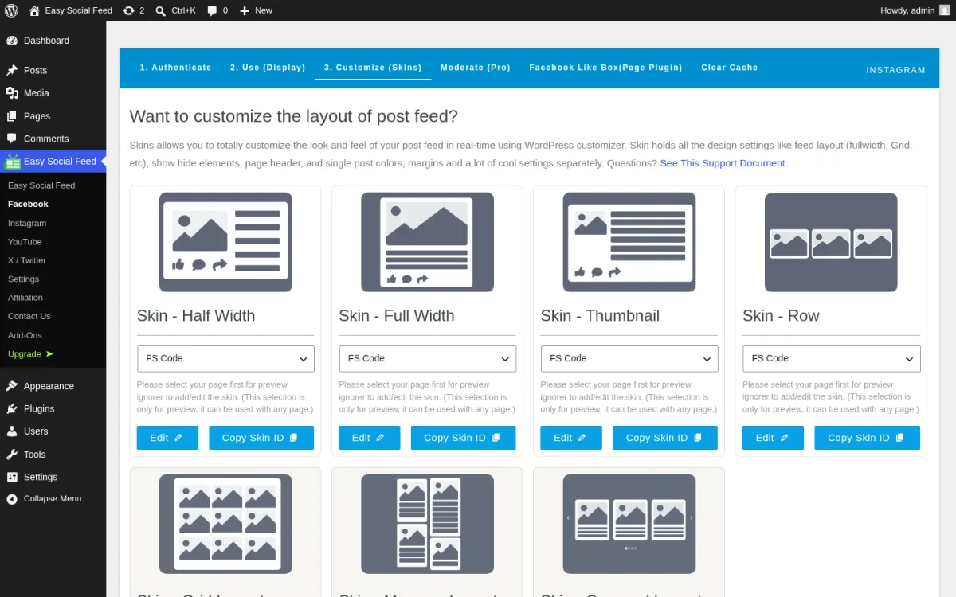The height and width of the screenshot is (597, 956).
Task: Switch to the 1. Authenticate tab
Action: pyautogui.click(x=176, y=68)
